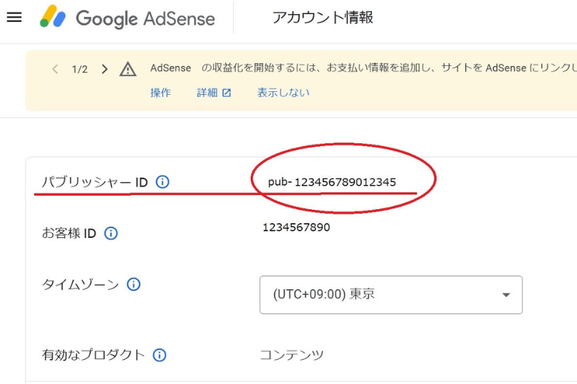Open the (UTC+09:00) 東京 timezone dropdown
The image size is (577, 384).
(391, 294)
